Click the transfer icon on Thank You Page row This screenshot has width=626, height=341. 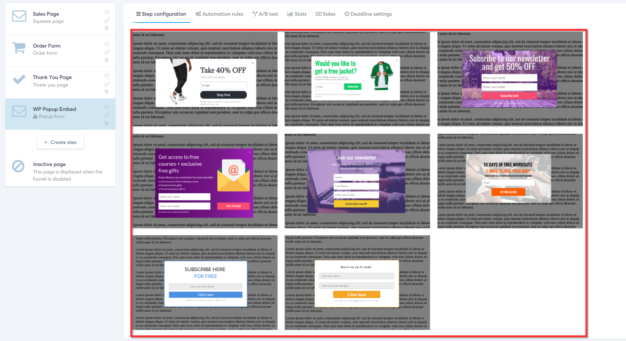click(x=107, y=84)
